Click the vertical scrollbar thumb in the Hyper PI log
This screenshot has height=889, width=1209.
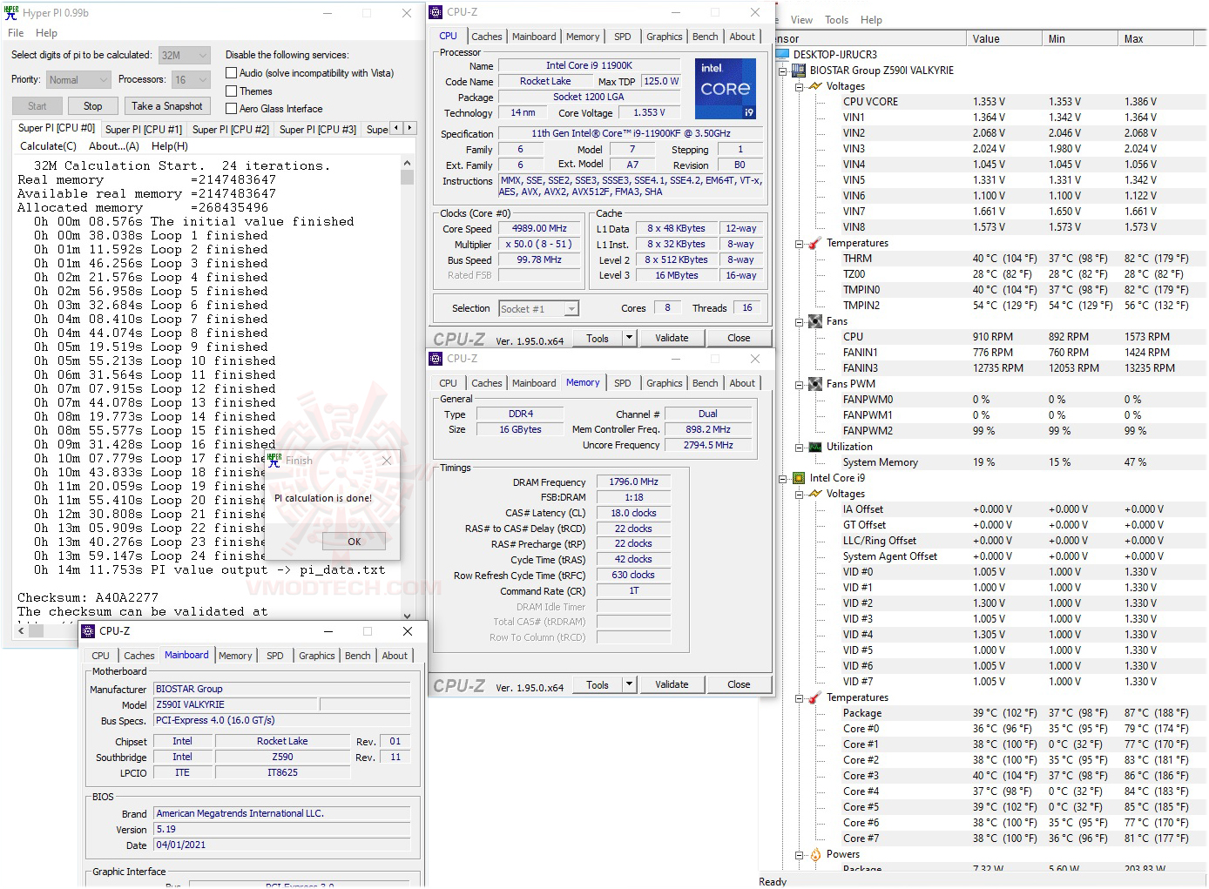pyautogui.click(x=407, y=177)
